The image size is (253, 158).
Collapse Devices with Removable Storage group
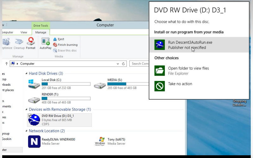(x=26, y=110)
